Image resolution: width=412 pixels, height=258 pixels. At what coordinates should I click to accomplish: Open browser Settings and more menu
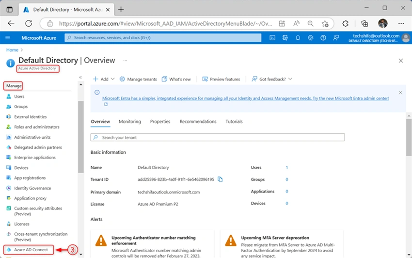pos(401,23)
